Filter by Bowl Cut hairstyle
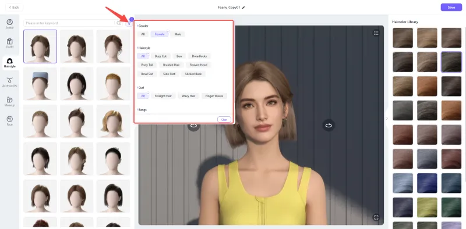This screenshot has height=229, width=466. click(147, 74)
